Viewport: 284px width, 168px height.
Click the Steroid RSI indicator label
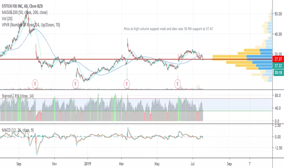(x=18, y=96)
